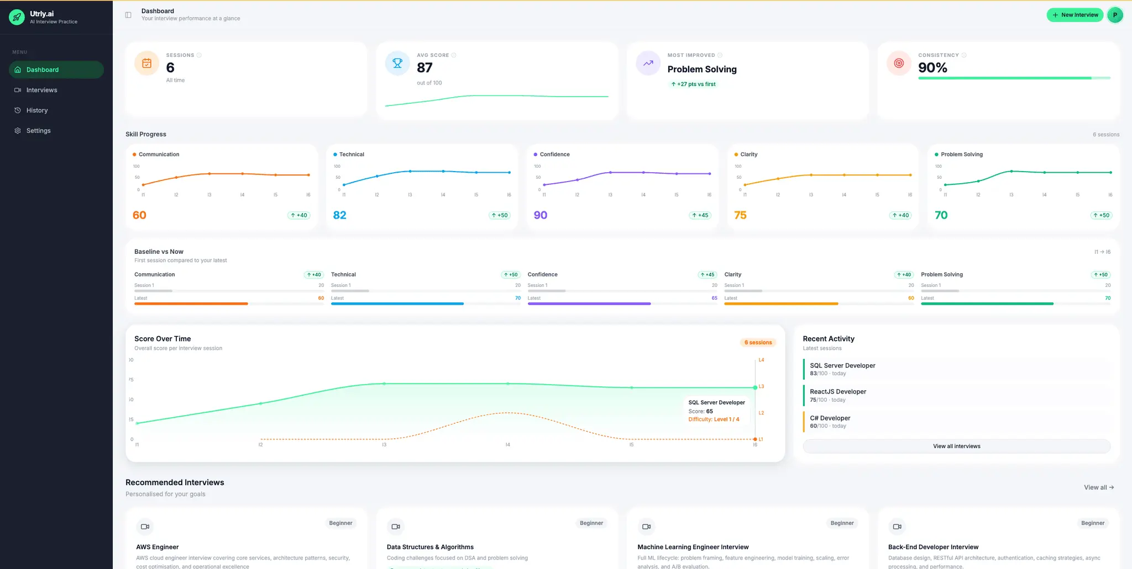Click the Communication Latest orange bar
Image resolution: width=1132 pixels, height=569 pixels.
coord(191,304)
